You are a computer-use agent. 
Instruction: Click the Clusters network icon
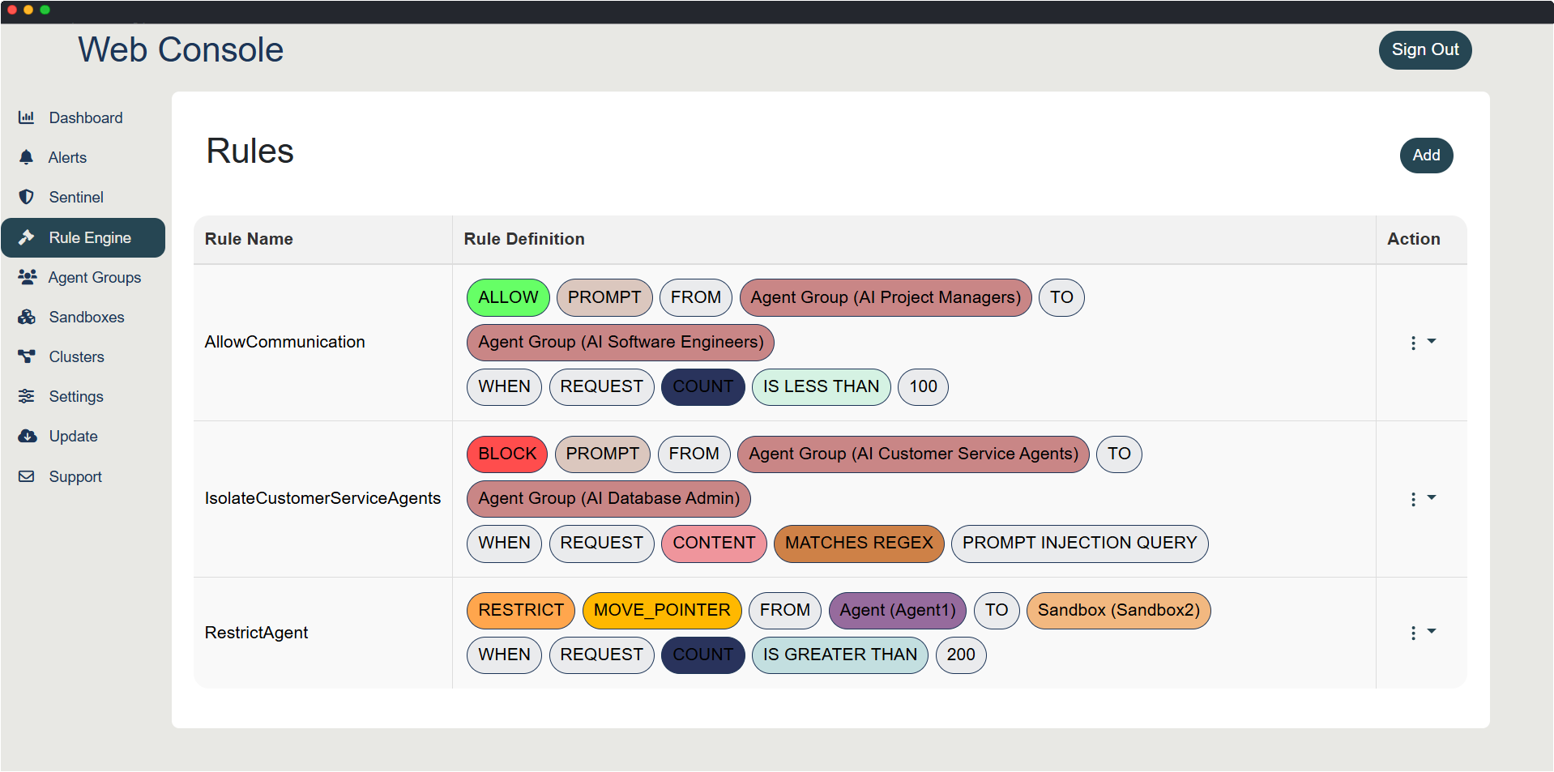click(27, 356)
